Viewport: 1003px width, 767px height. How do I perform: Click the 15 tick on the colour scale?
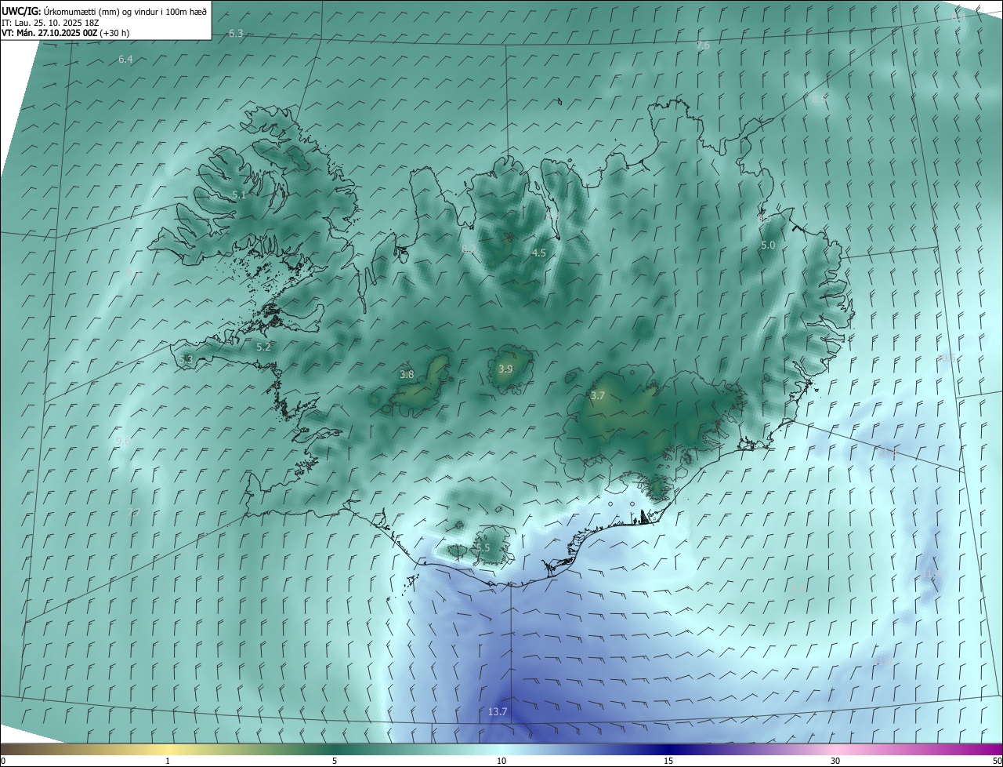pos(668,761)
